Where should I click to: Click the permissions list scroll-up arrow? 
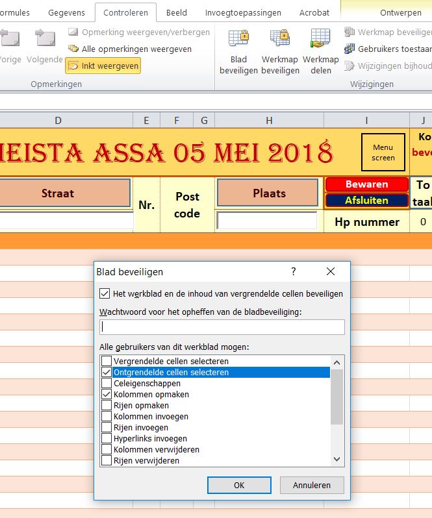[337, 363]
